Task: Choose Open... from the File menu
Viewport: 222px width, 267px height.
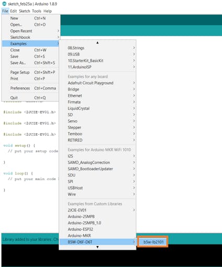Action: coord(30,25)
